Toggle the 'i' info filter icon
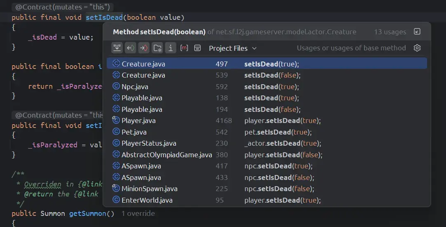446x227 pixels. point(171,48)
